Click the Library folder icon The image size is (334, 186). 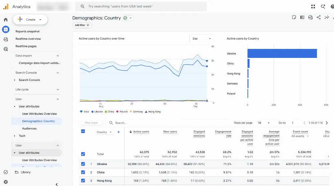coord(17,172)
